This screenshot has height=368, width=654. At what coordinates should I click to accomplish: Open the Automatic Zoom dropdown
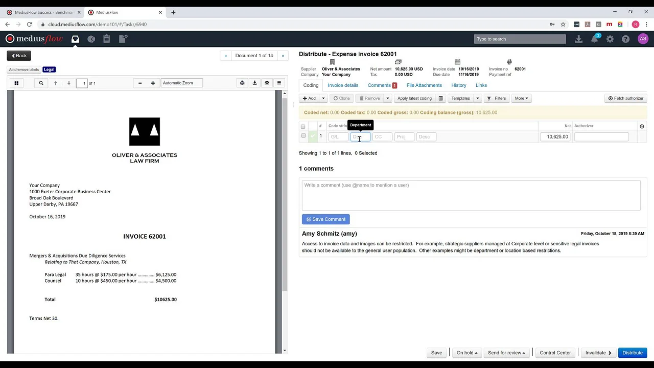181,83
